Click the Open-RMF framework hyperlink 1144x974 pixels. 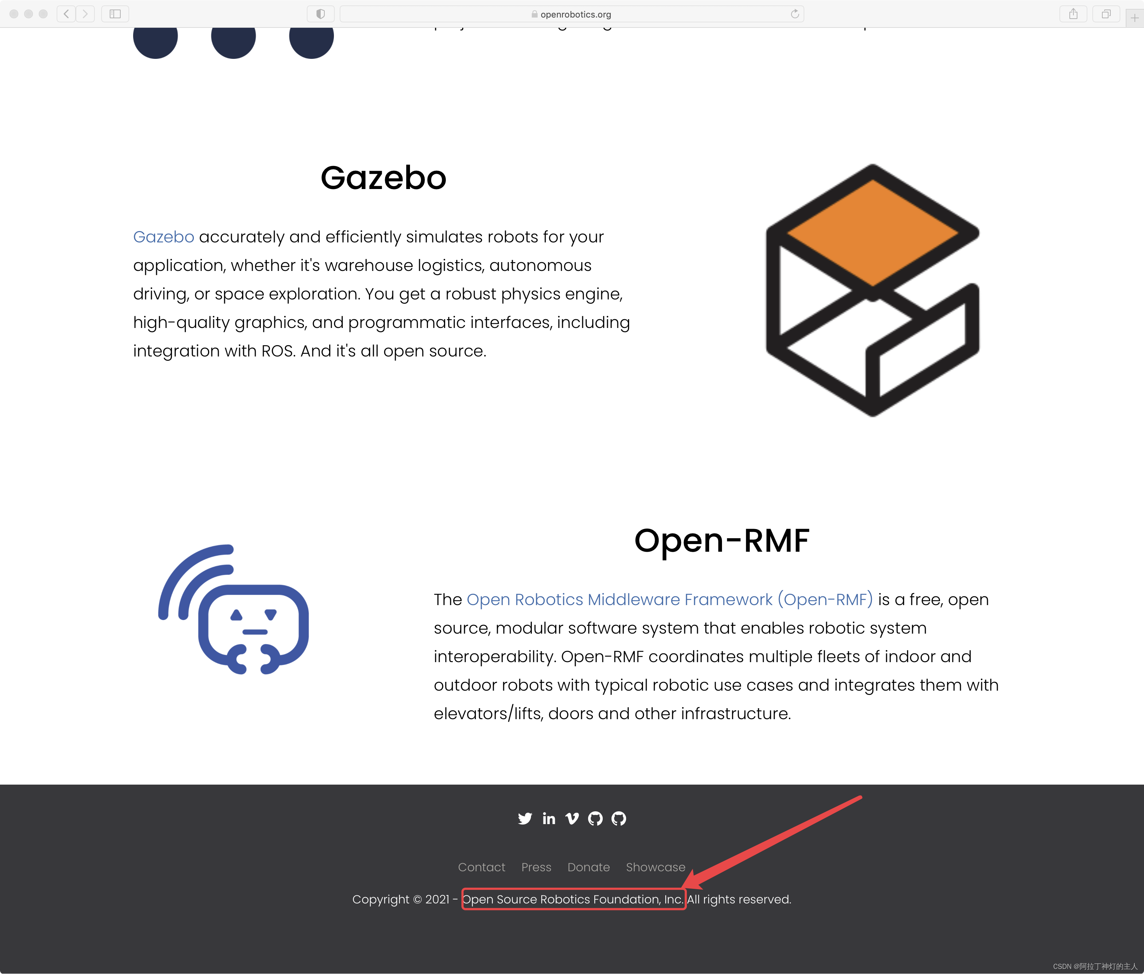[670, 599]
